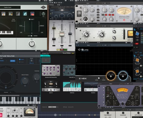The width and height of the screenshot is (143, 118).
Task: Open the Channel Link dropdown in Apogee window
Action: click(52, 107)
